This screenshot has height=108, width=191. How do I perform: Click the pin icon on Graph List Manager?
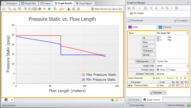[188, 3]
